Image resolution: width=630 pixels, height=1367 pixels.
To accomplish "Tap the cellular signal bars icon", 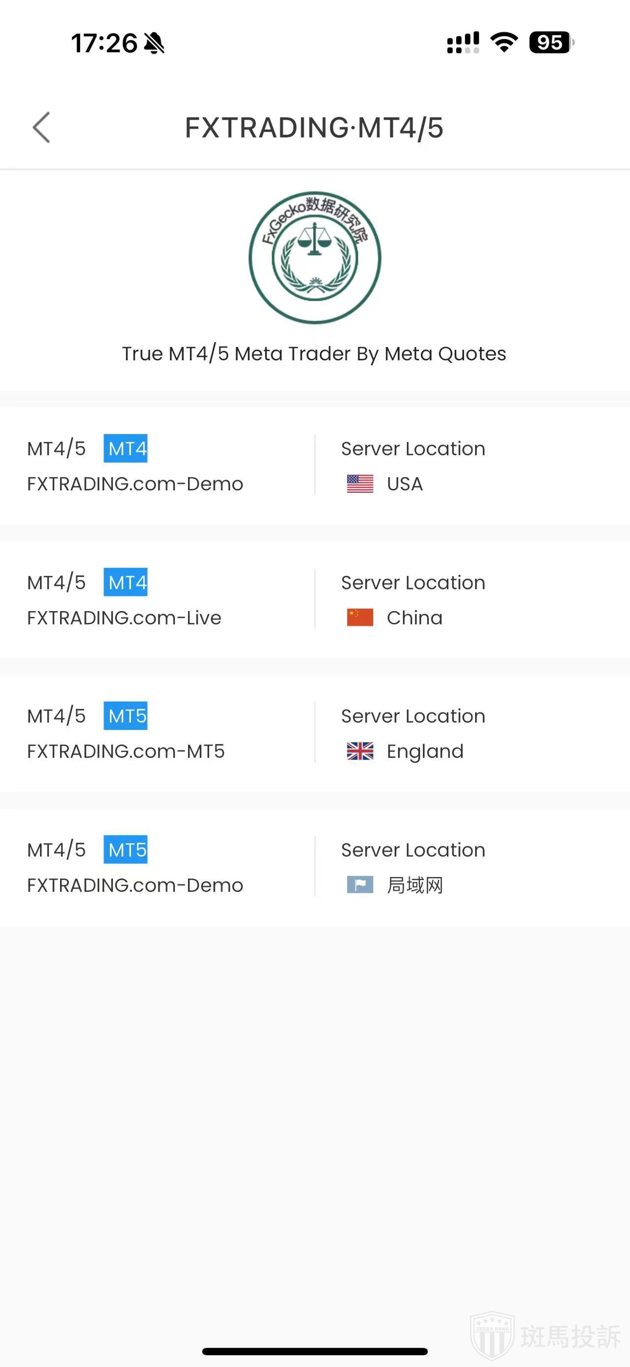I will click(x=463, y=42).
